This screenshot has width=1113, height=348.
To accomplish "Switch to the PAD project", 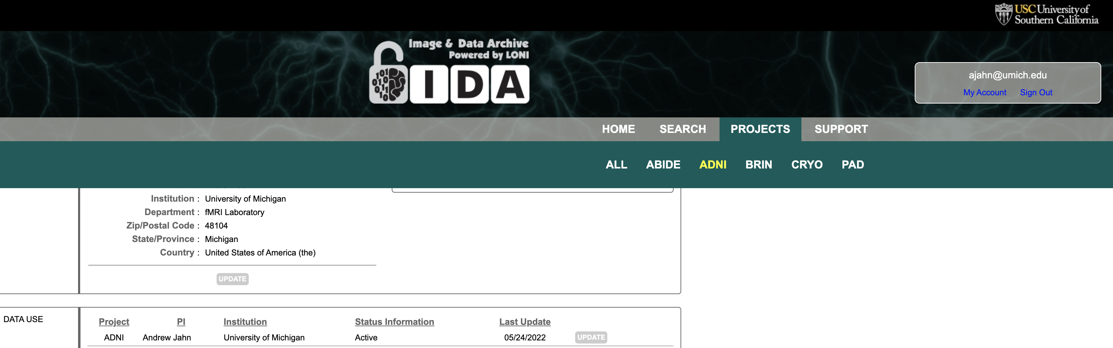I will (x=853, y=164).
